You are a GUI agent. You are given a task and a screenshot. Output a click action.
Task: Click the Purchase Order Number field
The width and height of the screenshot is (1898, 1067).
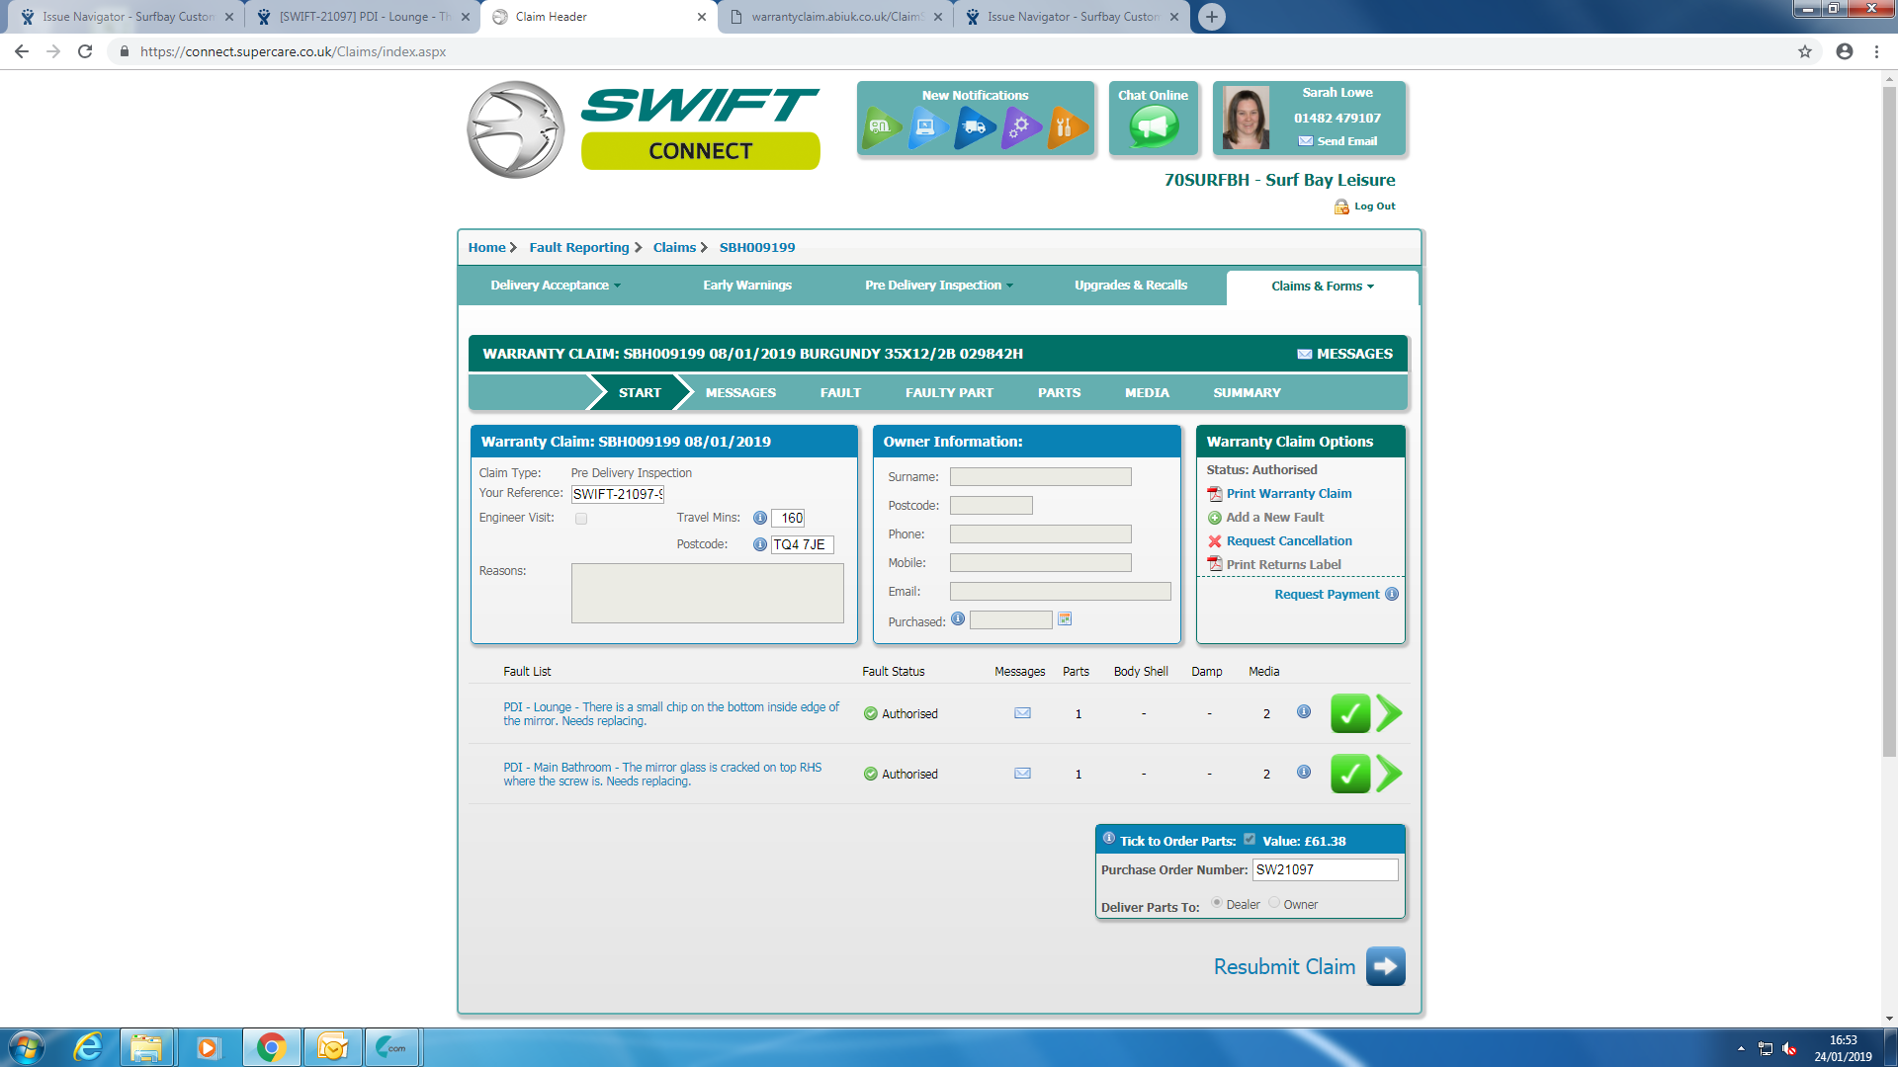[1325, 869]
